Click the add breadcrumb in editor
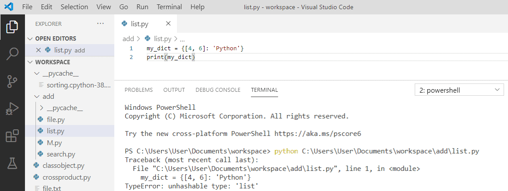Screen dimensions: 508x191 point(128,39)
